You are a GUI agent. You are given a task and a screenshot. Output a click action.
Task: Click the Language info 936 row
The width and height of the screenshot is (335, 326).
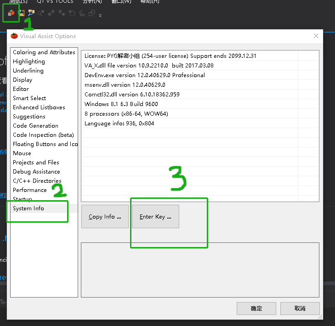[x=200, y=124]
